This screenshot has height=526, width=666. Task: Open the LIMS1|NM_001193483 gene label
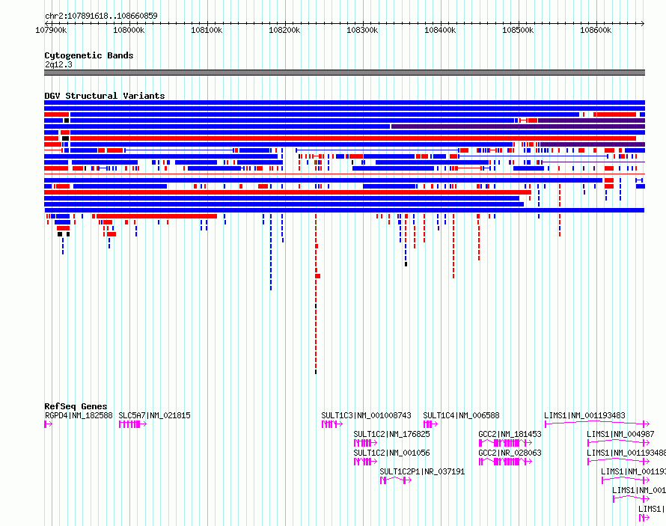coord(584,415)
